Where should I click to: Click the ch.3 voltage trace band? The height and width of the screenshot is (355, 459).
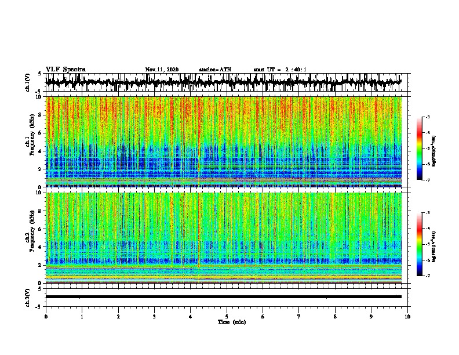click(x=223, y=297)
